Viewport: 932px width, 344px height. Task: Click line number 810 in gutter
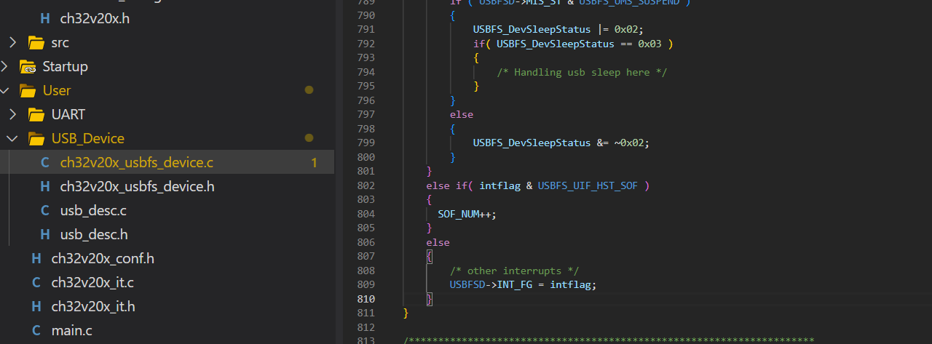(366, 299)
